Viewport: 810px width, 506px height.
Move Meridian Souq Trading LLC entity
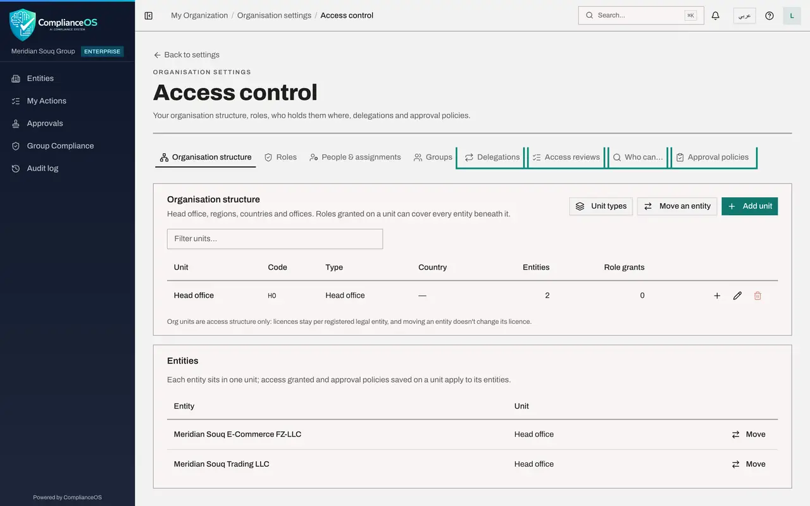(749, 464)
